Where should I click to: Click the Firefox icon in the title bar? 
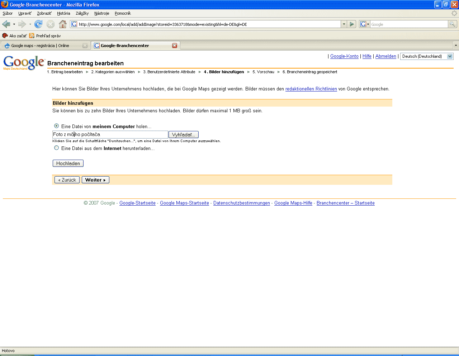point(5,4)
